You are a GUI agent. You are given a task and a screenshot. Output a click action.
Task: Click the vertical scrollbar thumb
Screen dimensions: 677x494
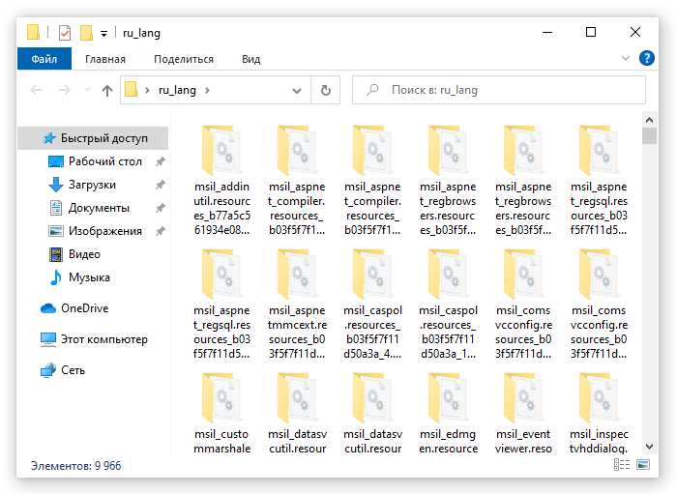click(x=649, y=135)
